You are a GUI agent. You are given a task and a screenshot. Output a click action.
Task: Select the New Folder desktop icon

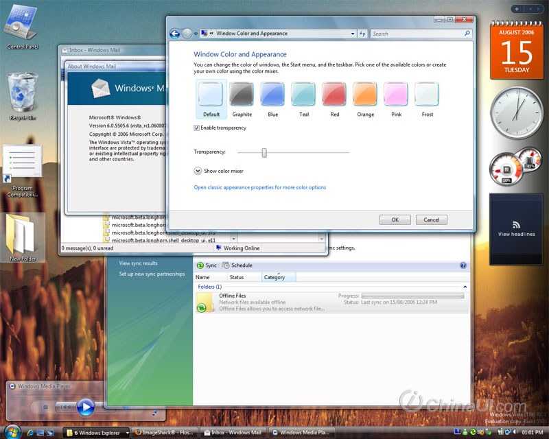(23, 238)
